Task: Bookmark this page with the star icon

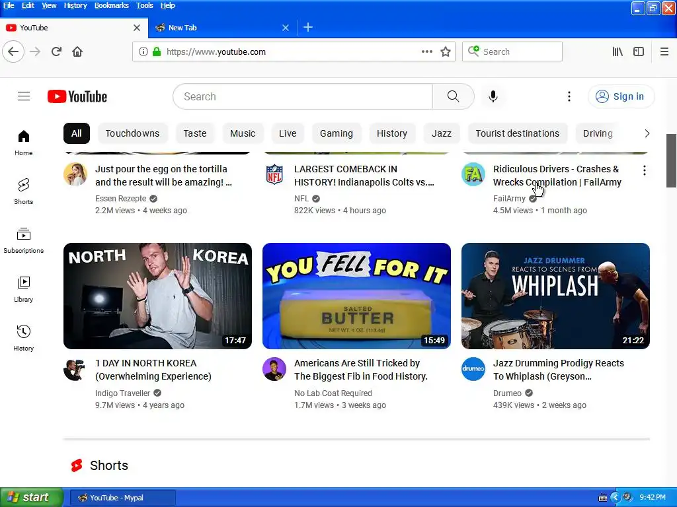Action: (x=446, y=51)
